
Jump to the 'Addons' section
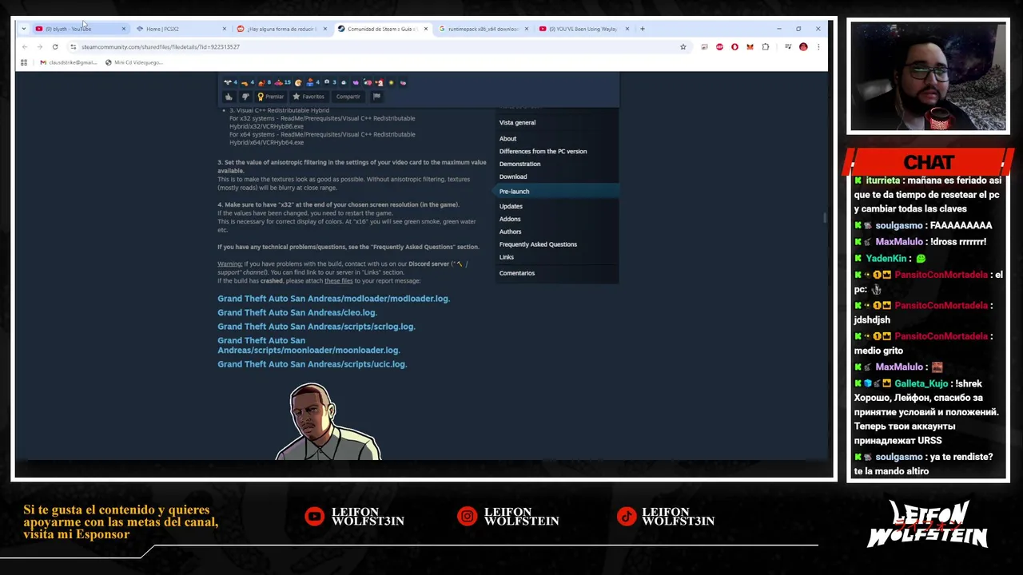click(x=510, y=219)
